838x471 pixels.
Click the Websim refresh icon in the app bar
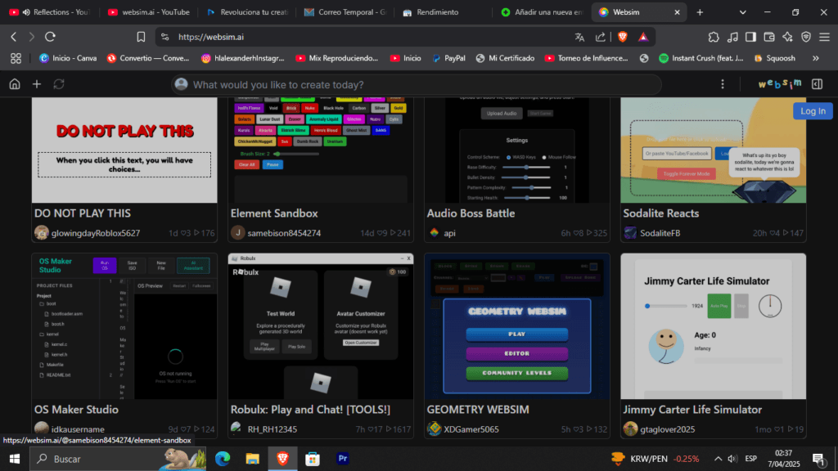59,84
